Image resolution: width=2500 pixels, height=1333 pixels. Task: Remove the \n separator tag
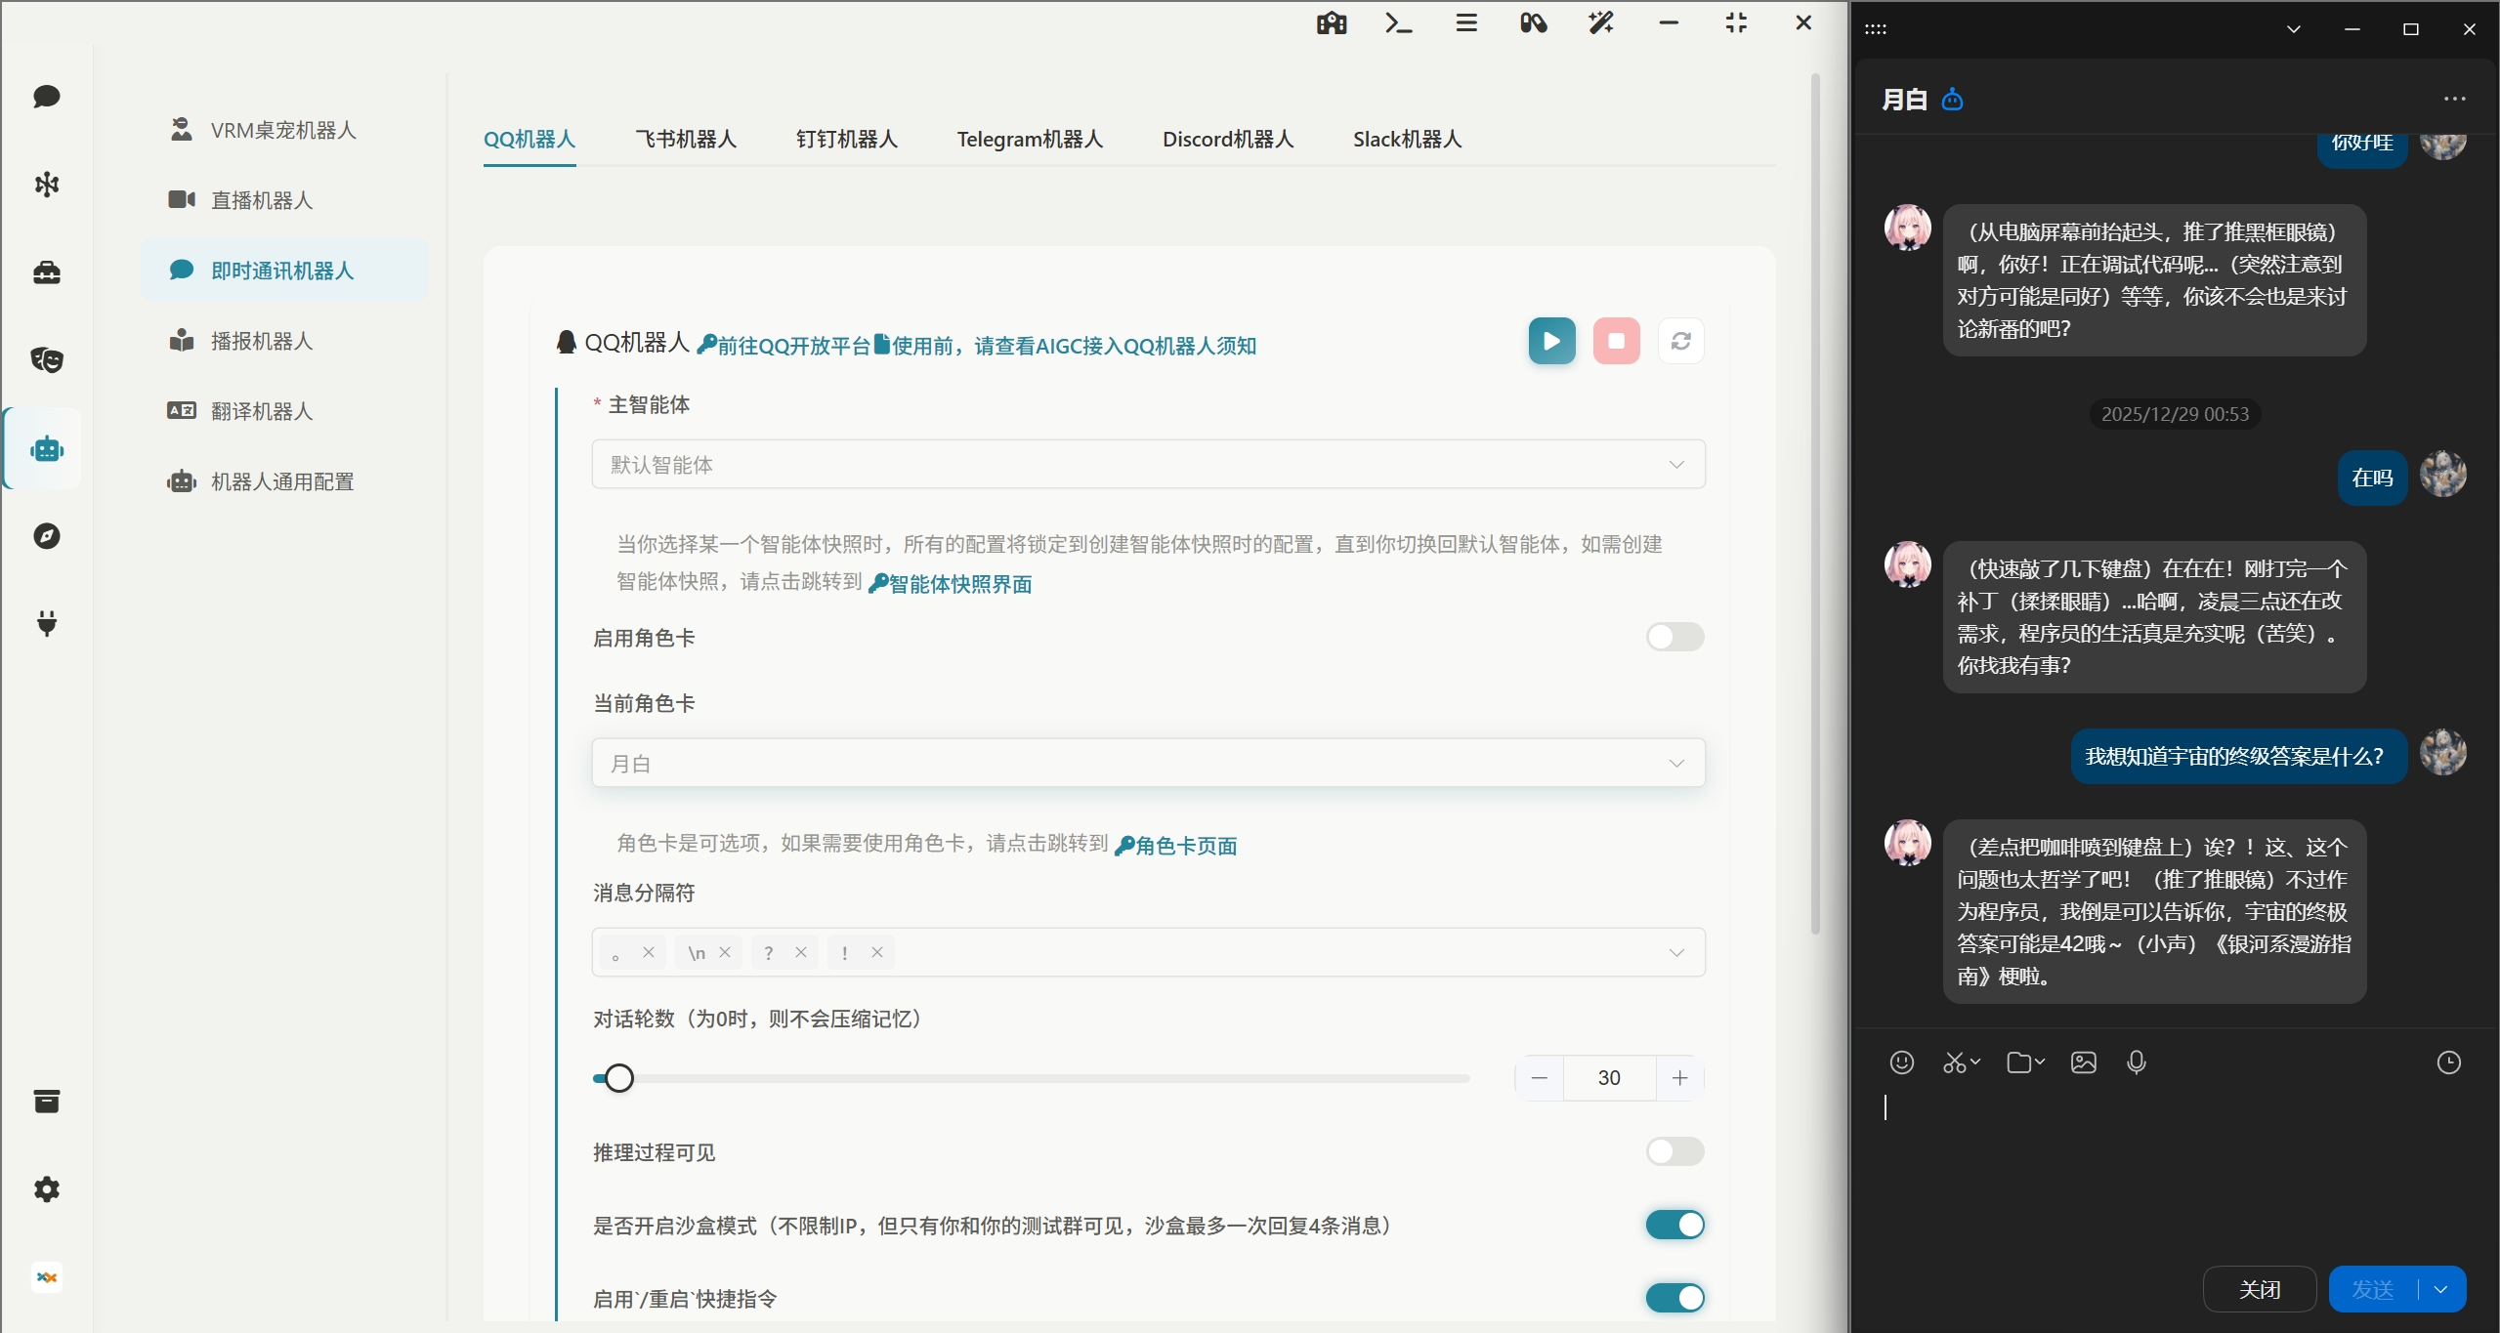click(x=725, y=952)
